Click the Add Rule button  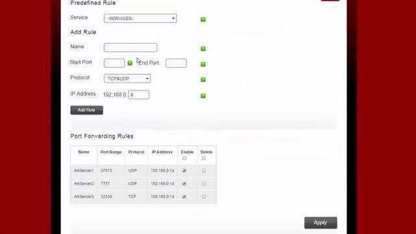86,110
